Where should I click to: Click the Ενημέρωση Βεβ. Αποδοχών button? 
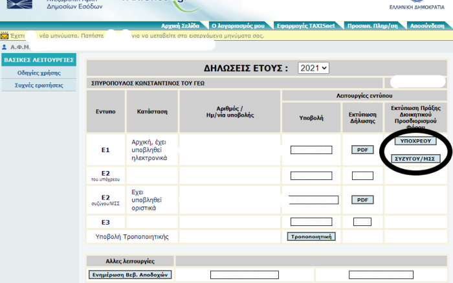(130, 275)
